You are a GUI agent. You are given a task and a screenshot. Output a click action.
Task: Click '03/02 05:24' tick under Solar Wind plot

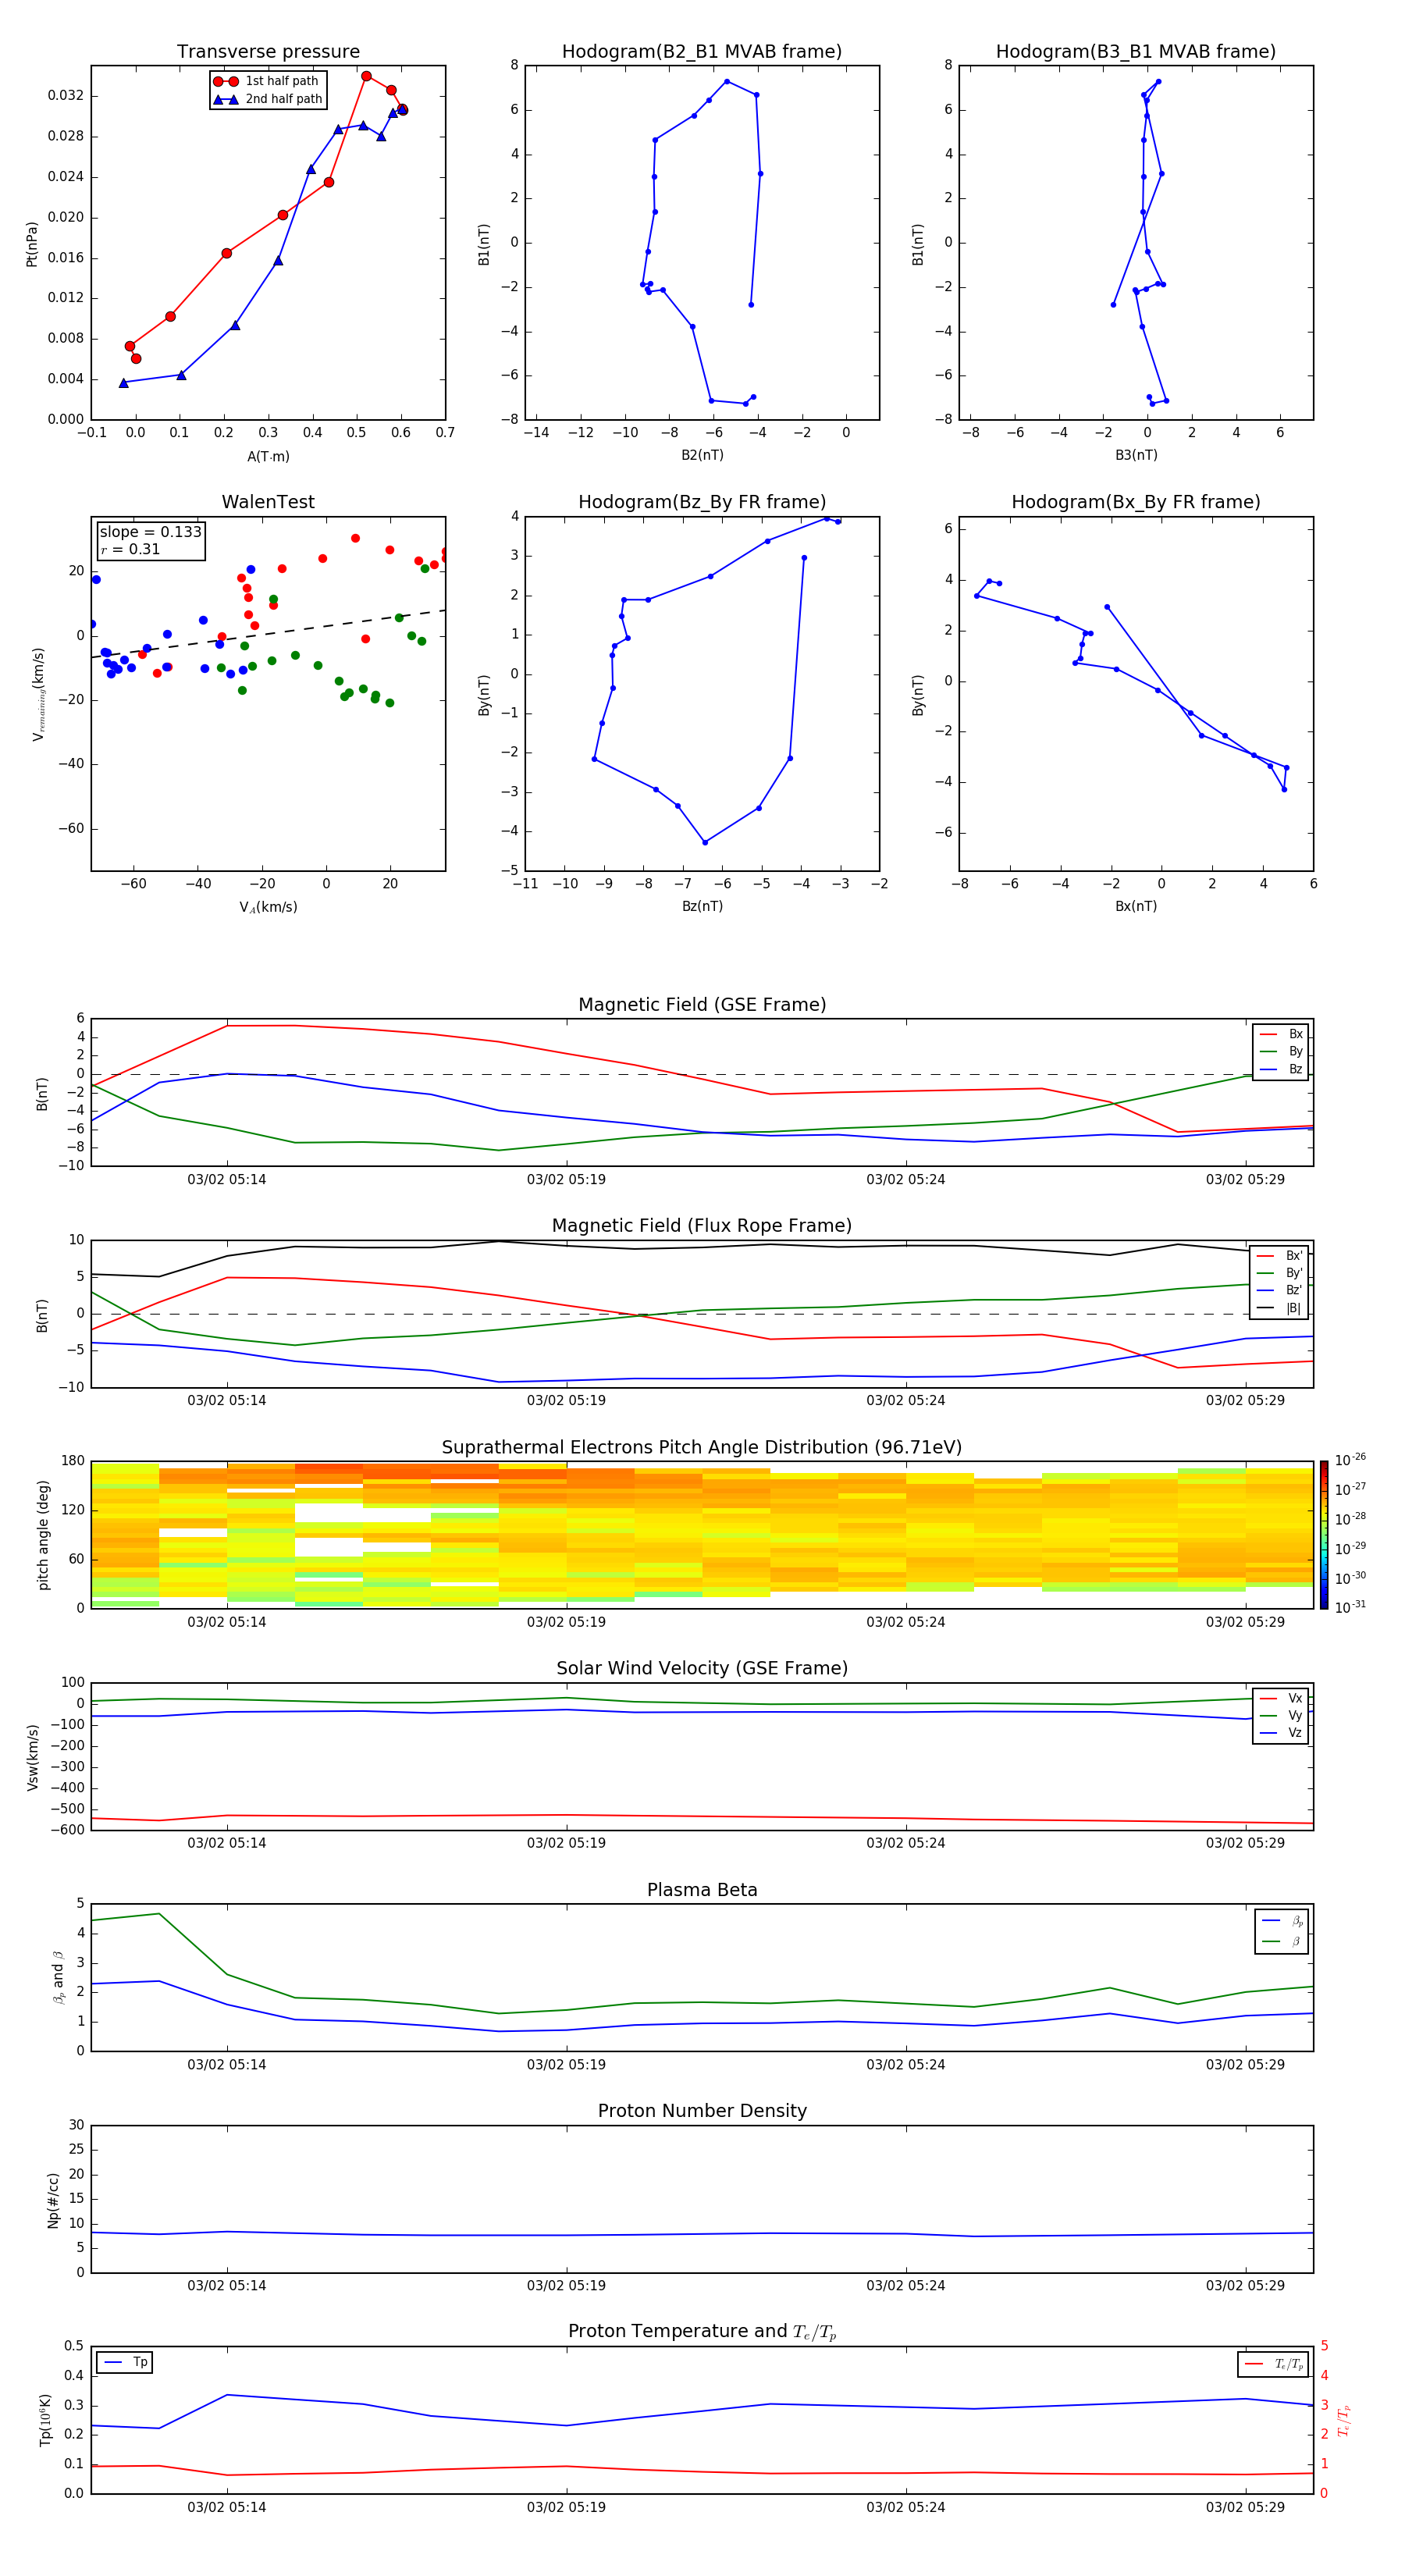[906, 1843]
